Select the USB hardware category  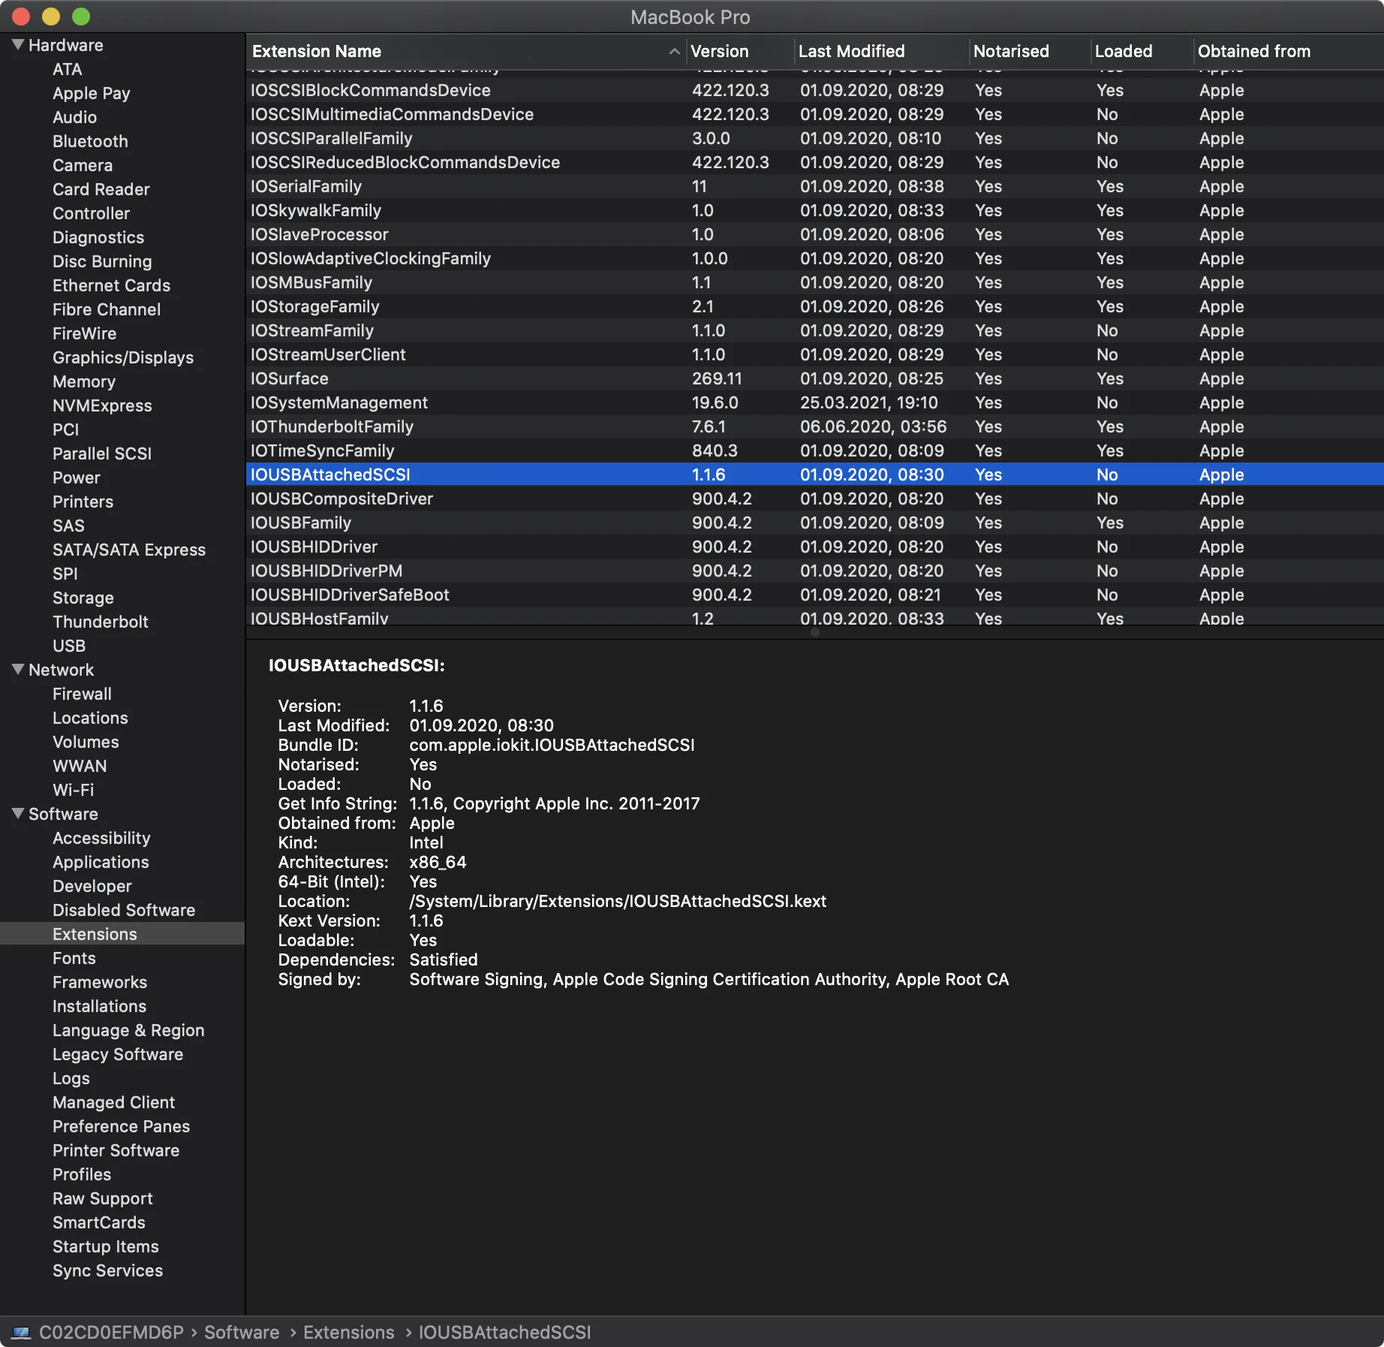[69, 646]
